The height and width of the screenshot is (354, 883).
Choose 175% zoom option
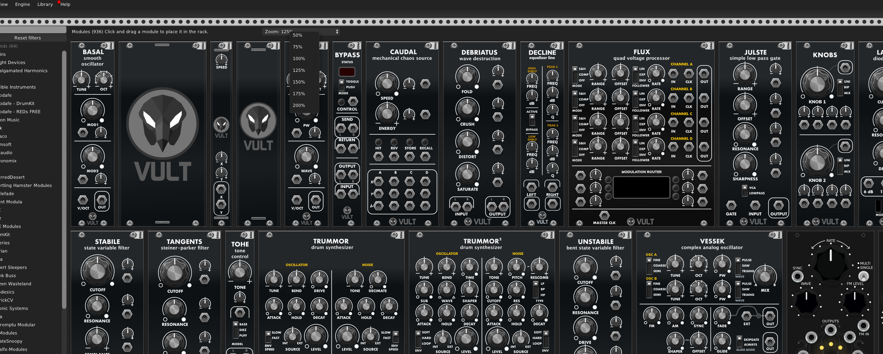point(304,94)
